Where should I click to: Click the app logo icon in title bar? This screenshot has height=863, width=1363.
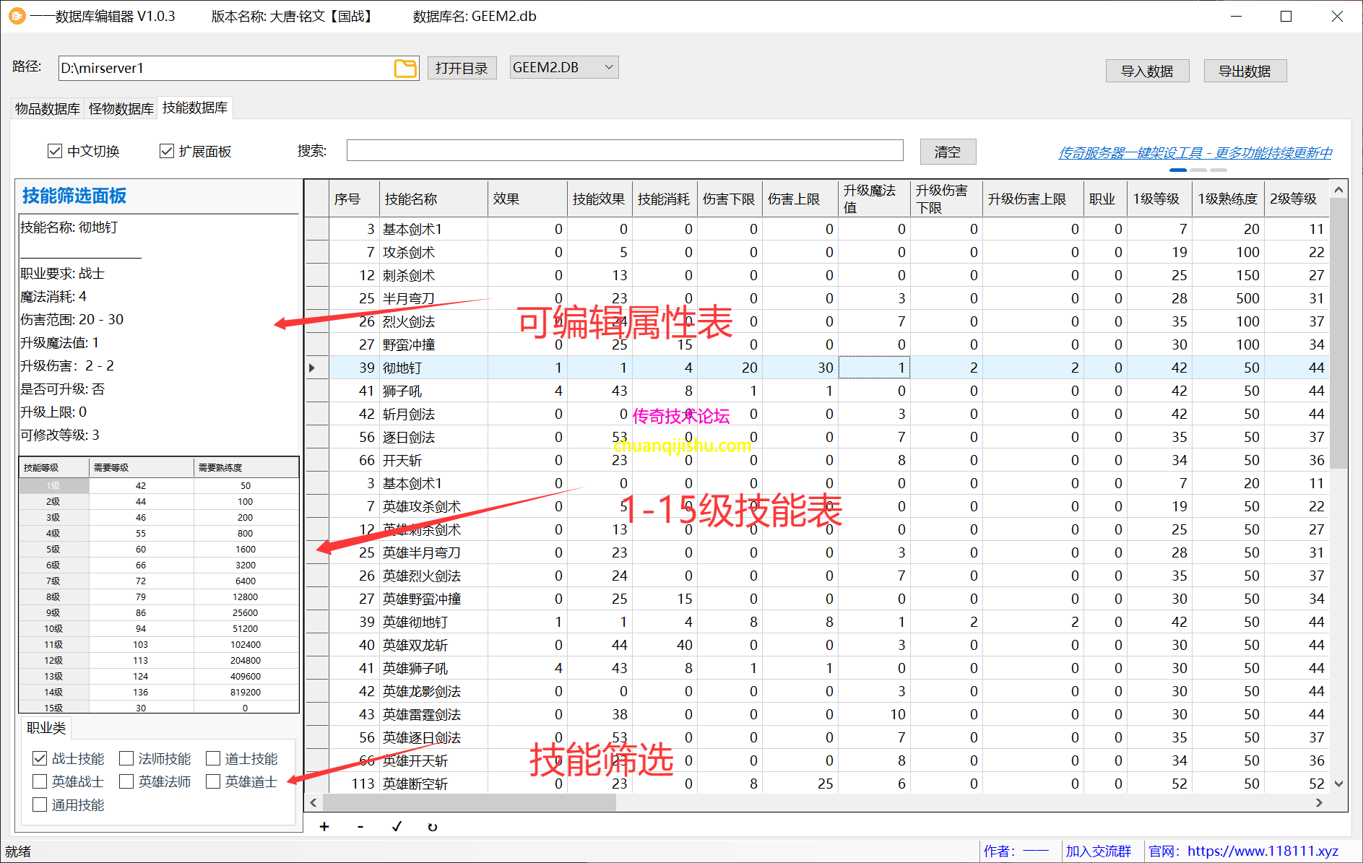pyautogui.click(x=16, y=16)
